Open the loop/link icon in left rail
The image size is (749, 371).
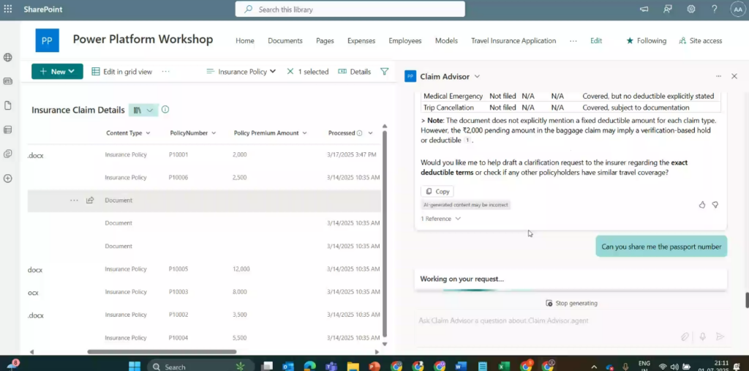click(x=7, y=154)
